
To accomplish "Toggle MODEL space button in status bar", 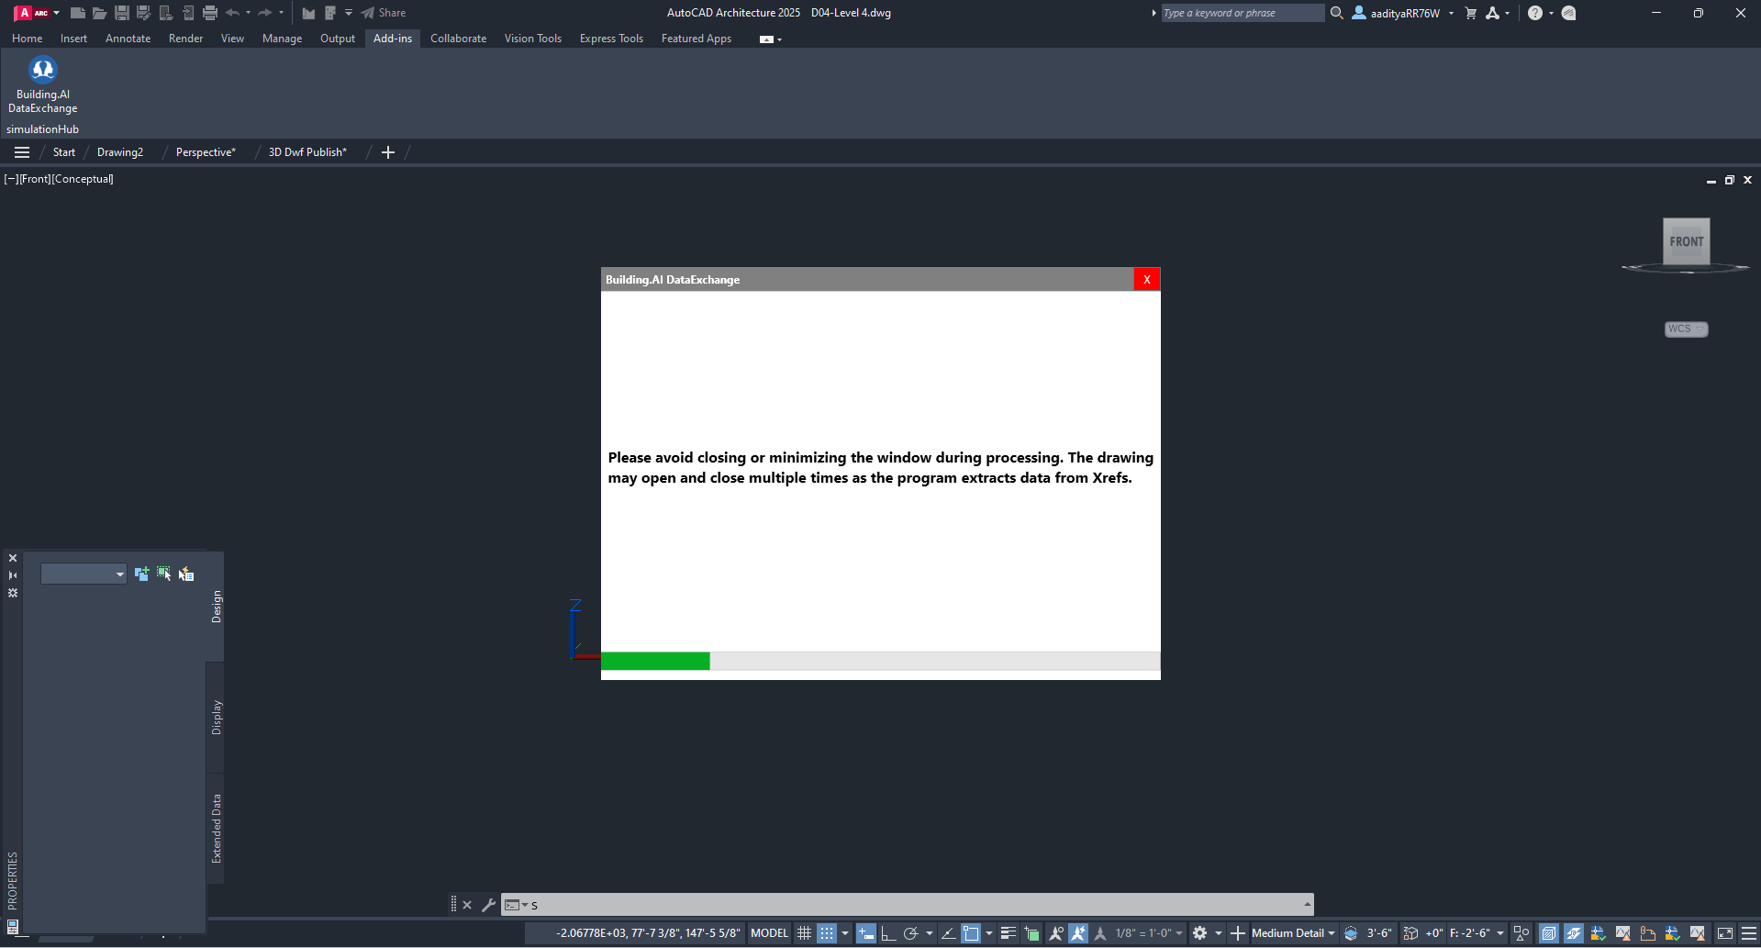I will tap(769, 933).
